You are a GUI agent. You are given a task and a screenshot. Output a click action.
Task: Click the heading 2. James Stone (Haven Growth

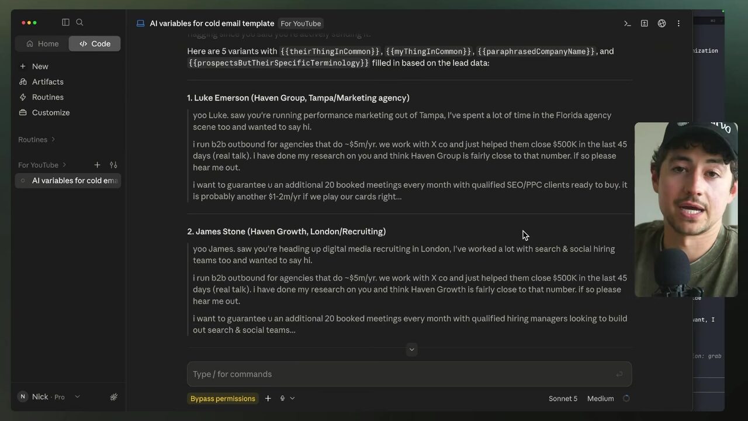pyautogui.click(x=286, y=232)
